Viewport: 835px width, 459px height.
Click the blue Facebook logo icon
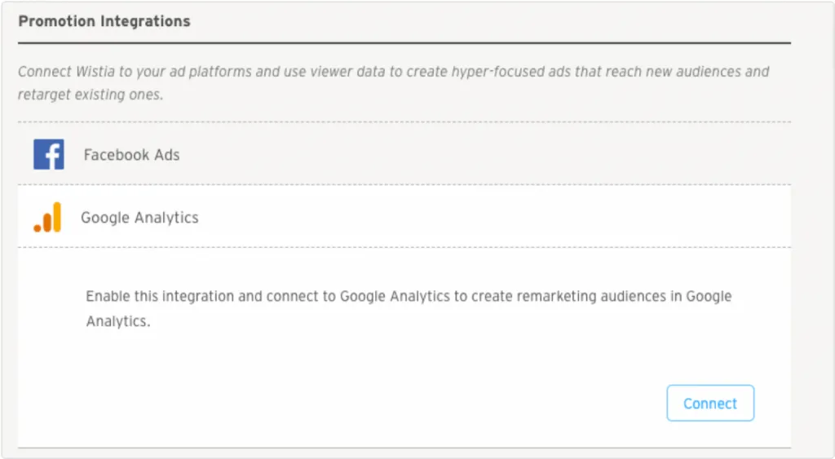(x=48, y=154)
